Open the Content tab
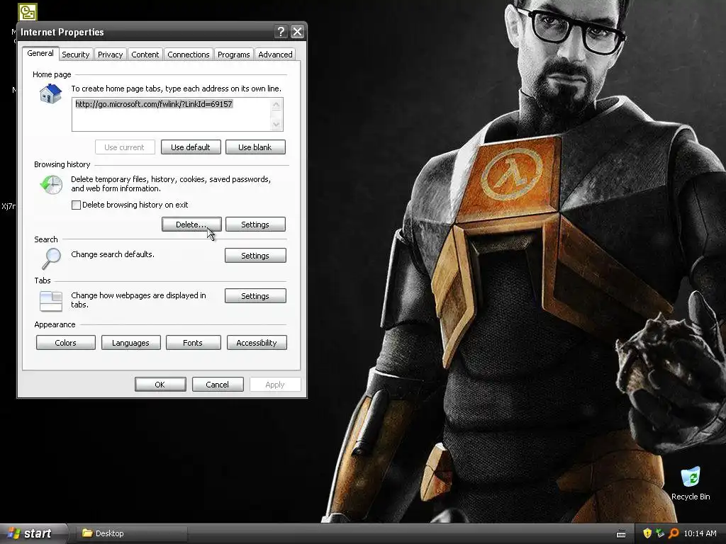Image resolution: width=726 pixels, height=544 pixels. 145,55
